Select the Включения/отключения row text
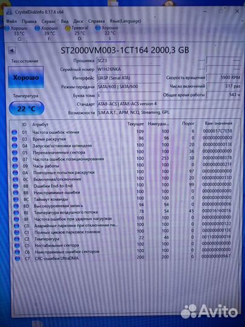Viewport: 245px width, 327px height. [57, 179]
